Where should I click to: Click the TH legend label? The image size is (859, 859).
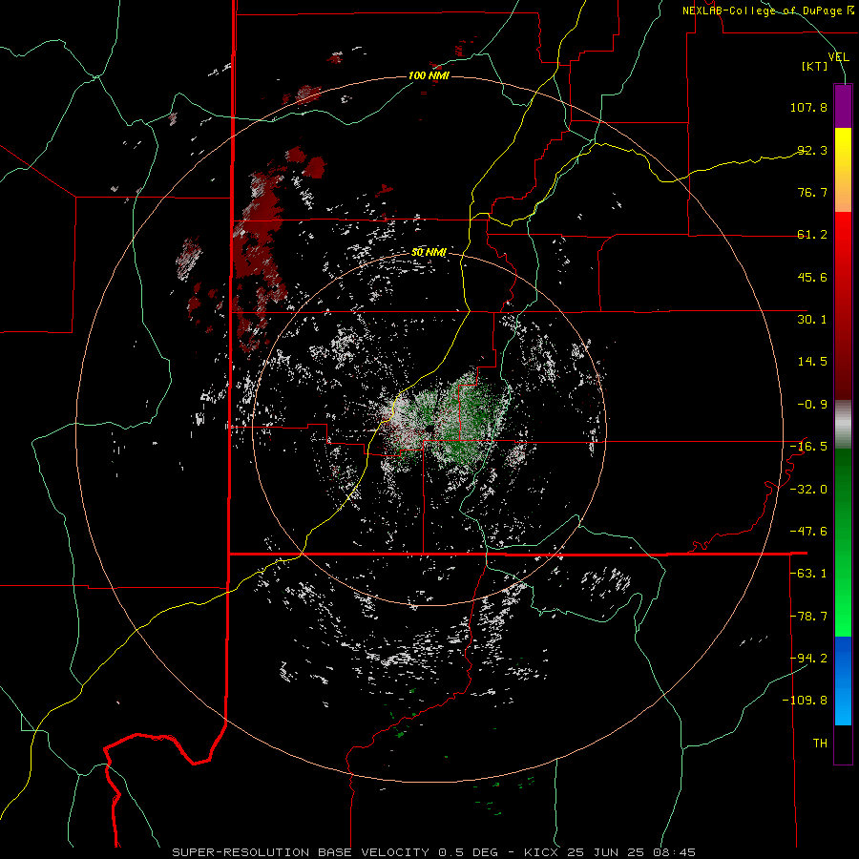(820, 744)
